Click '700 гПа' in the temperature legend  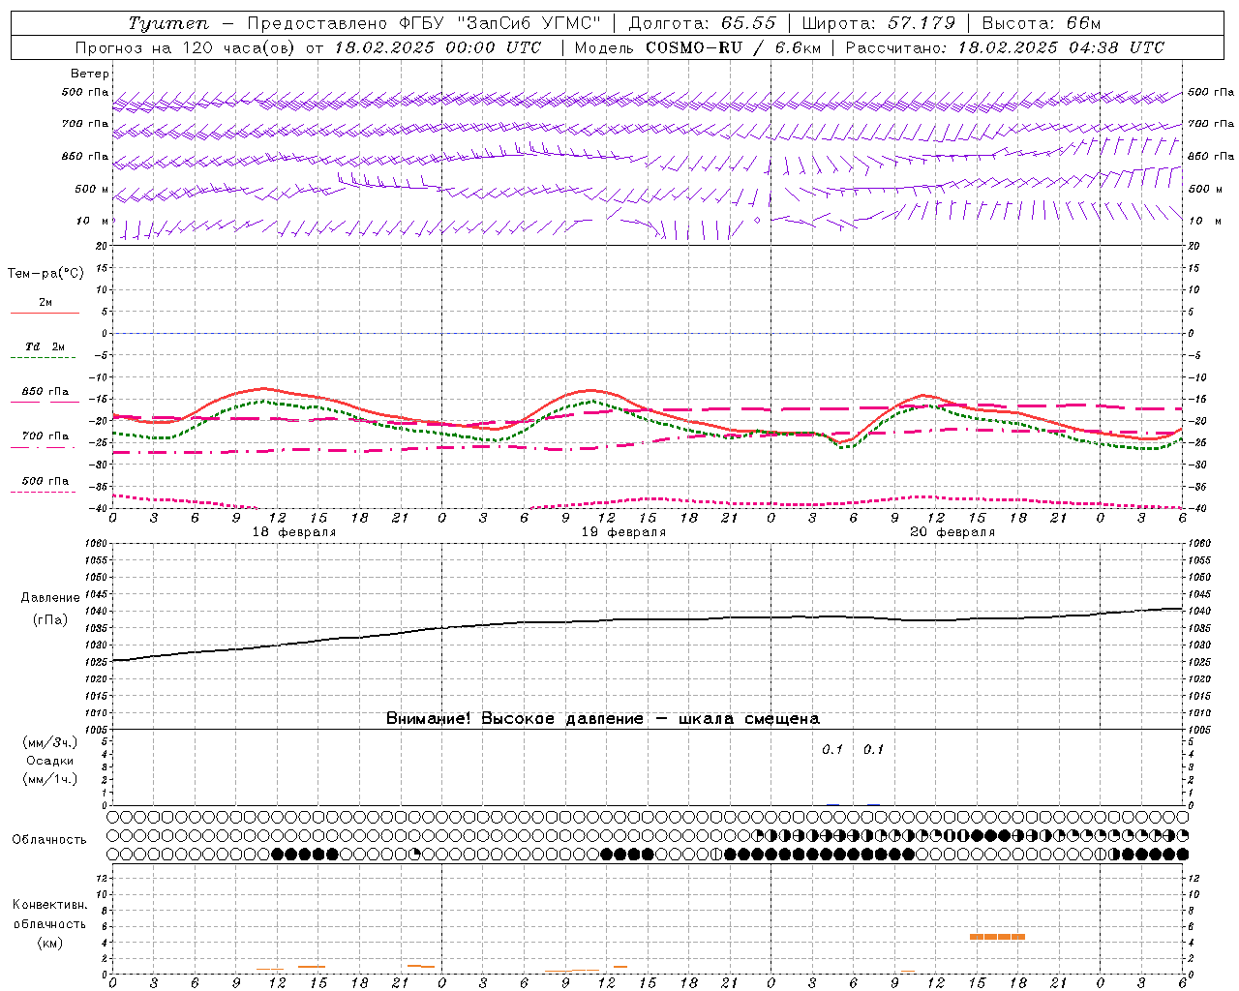pos(45,436)
